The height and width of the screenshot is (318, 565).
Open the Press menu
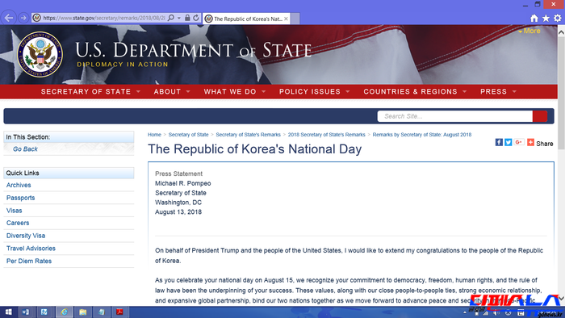[x=498, y=91]
